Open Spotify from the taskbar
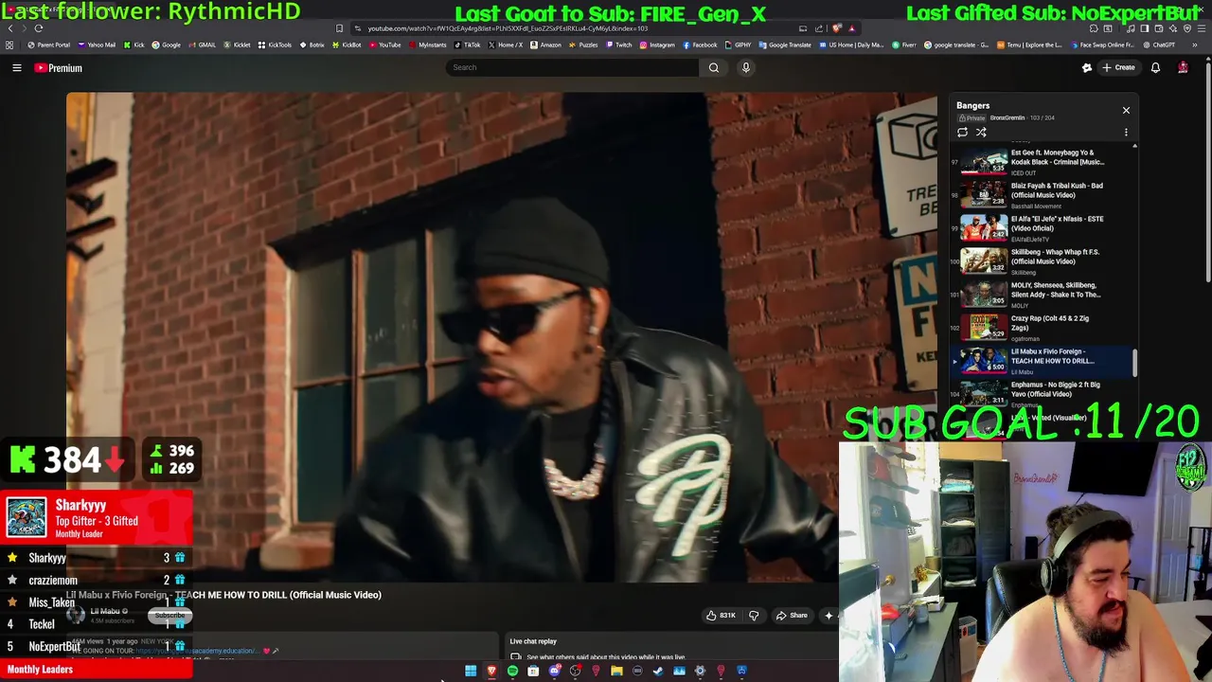The width and height of the screenshot is (1212, 682). 512,672
